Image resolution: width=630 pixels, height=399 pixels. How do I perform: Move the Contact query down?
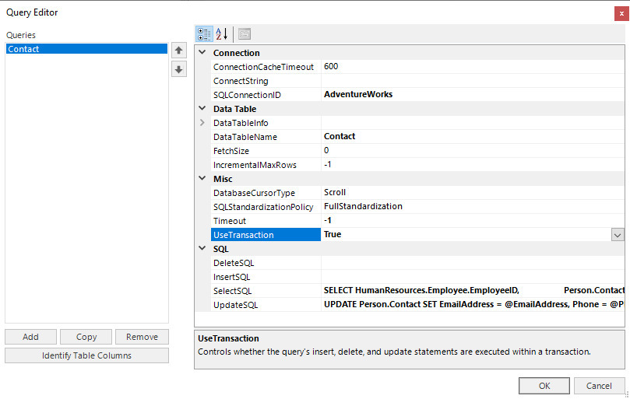click(x=179, y=69)
